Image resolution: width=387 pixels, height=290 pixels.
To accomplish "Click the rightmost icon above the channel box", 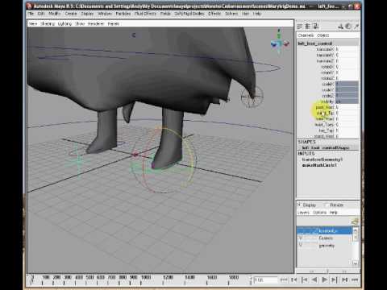I will [356, 26].
